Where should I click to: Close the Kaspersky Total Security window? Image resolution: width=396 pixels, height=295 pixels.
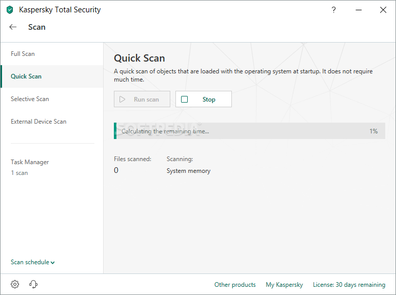point(383,10)
